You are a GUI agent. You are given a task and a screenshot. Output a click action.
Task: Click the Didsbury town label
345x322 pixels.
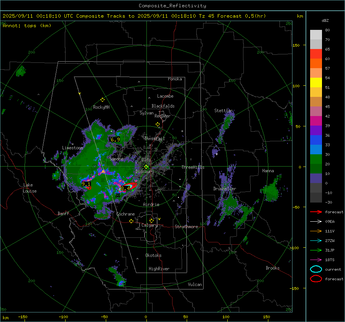point(145,172)
